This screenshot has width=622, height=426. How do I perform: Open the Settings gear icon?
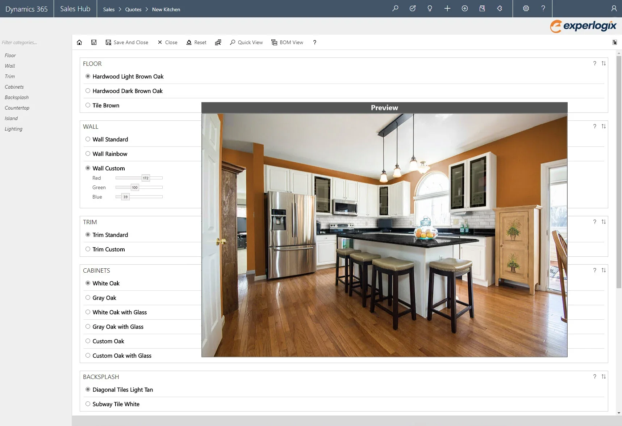(x=526, y=8)
